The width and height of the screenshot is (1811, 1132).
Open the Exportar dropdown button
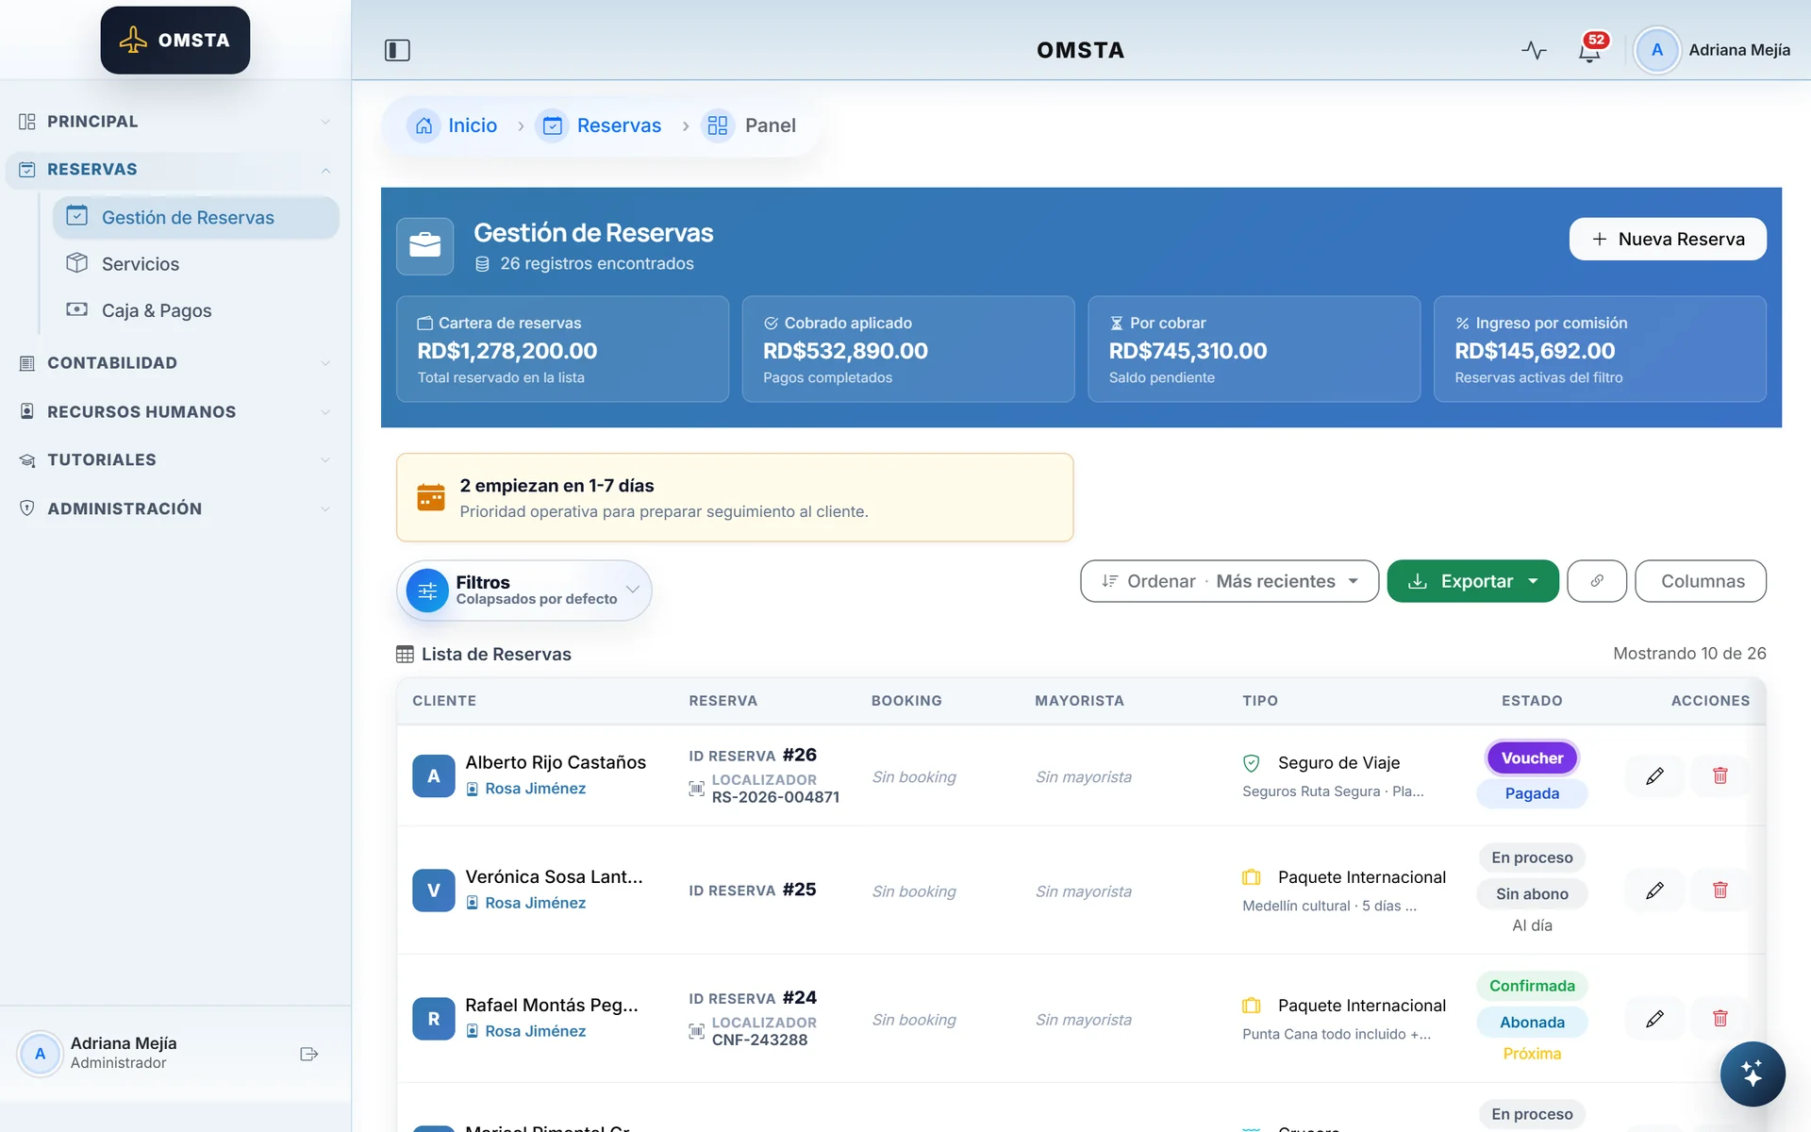coord(1471,581)
